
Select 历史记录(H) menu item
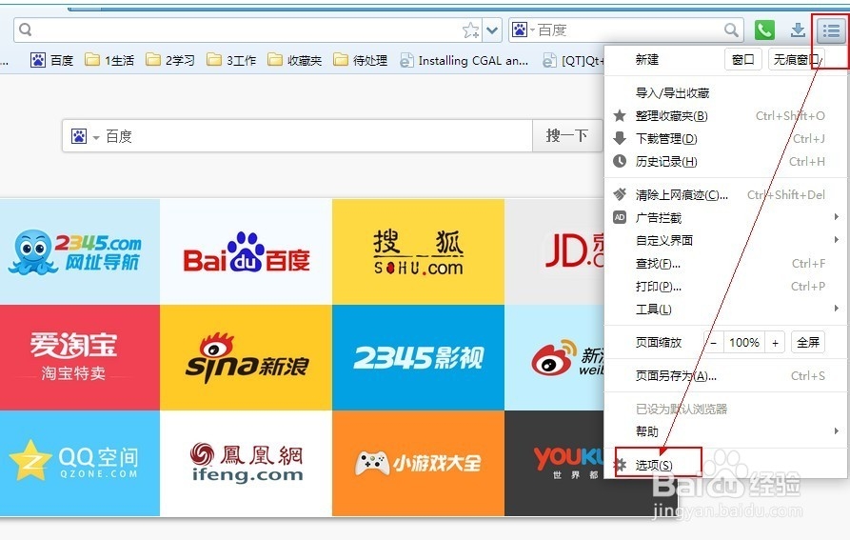pos(725,162)
